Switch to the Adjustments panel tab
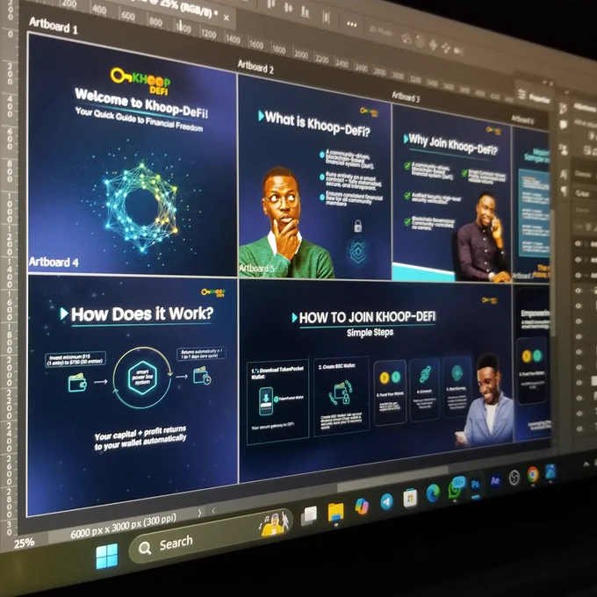 click(584, 108)
